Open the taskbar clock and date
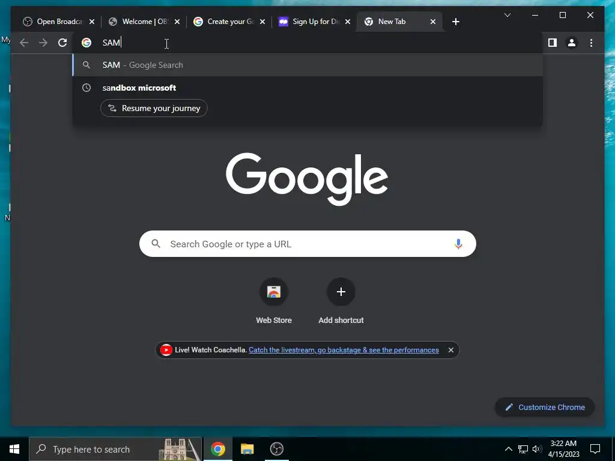The height and width of the screenshot is (461, 615). point(563,449)
